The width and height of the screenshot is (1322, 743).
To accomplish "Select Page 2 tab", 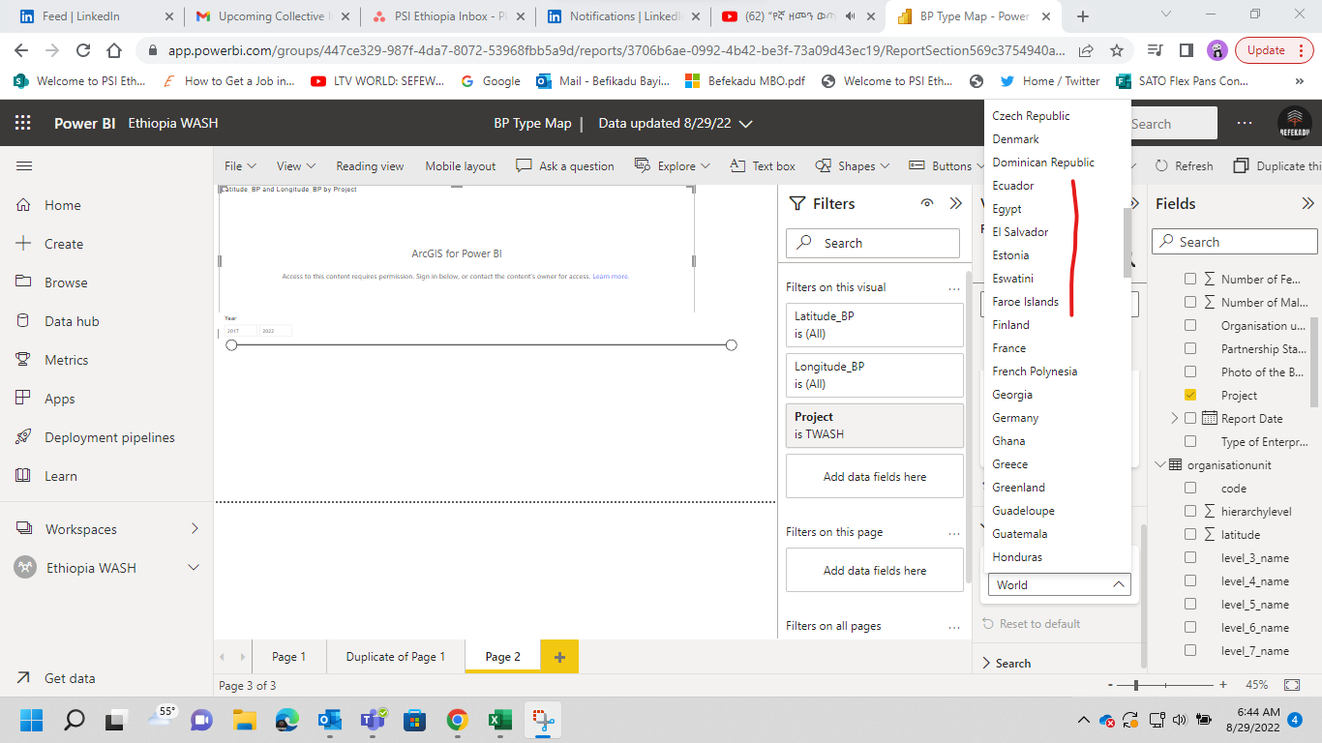I will click(503, 656).
